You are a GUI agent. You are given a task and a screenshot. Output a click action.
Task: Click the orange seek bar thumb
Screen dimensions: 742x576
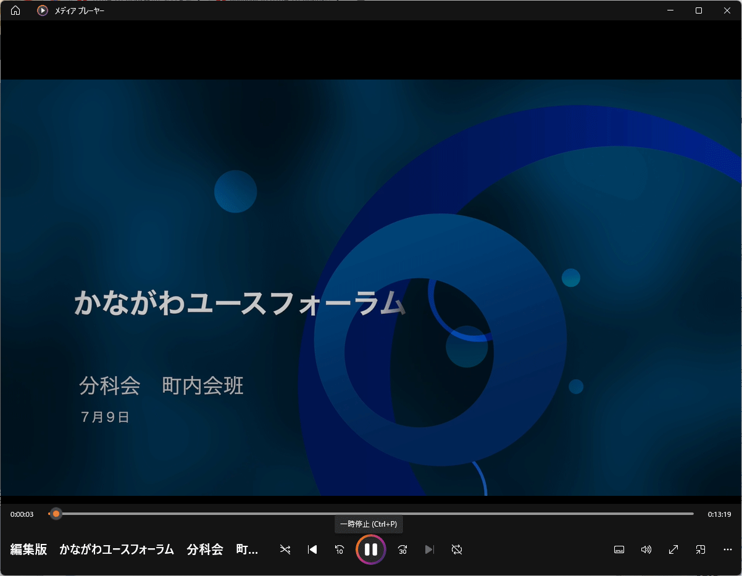pyautogui.click(x=56, y=514)
